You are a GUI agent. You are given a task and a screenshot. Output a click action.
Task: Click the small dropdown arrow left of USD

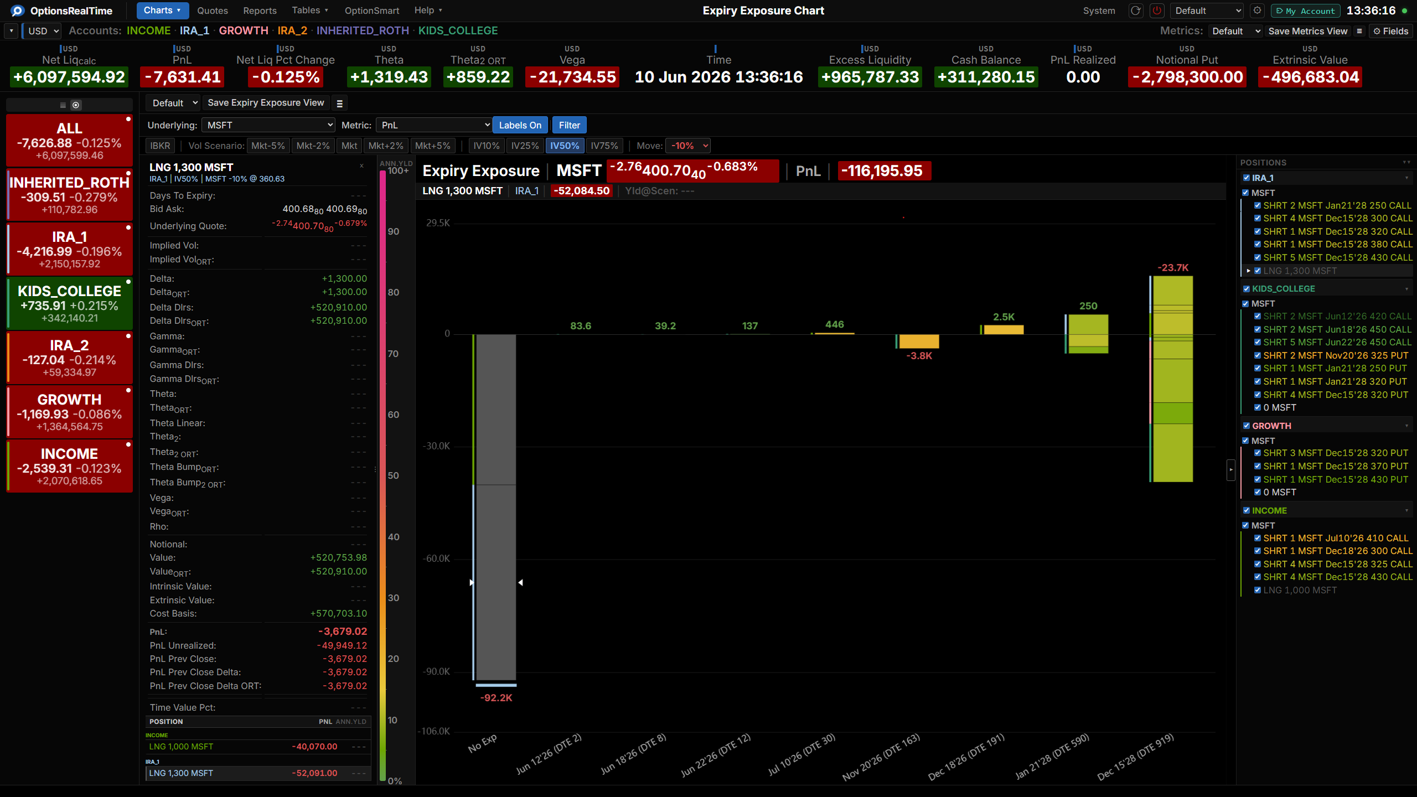pos(11,31)
